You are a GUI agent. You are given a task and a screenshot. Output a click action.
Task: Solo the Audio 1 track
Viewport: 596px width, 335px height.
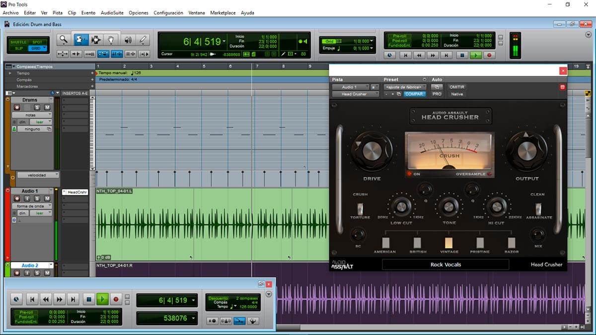[x=37, y=198]
